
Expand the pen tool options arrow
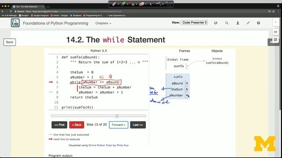coord(119,4)
